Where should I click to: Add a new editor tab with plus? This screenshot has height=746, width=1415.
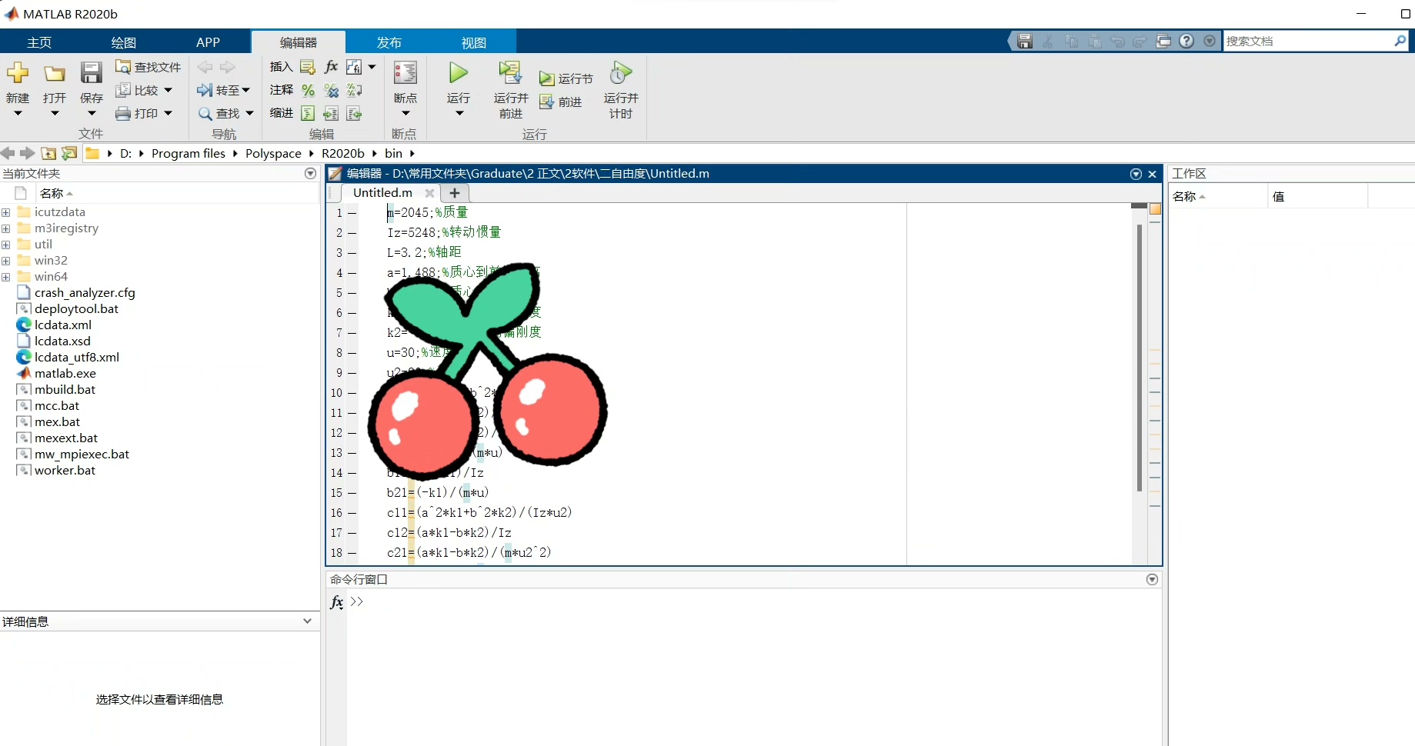click(x=455, y=193)
